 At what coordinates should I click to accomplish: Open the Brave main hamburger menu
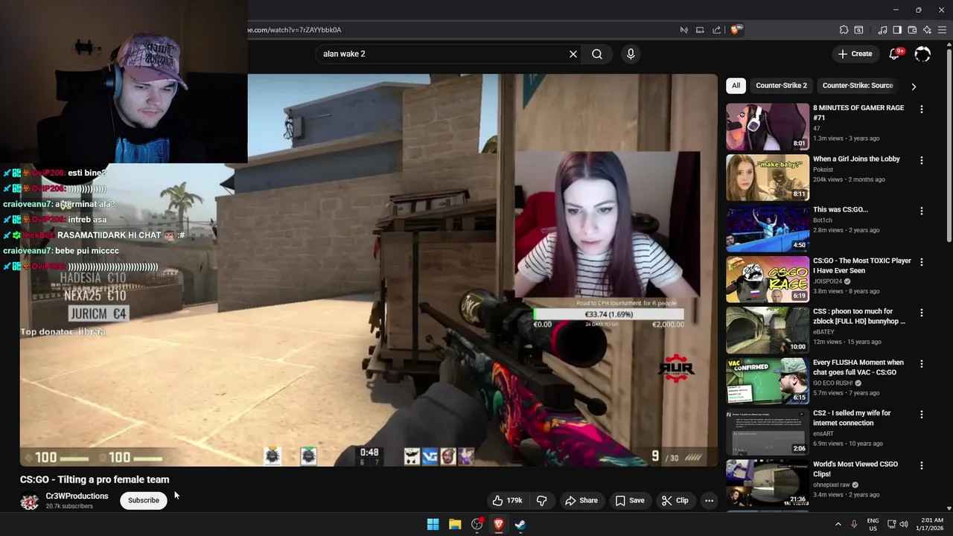coord(943,30)
